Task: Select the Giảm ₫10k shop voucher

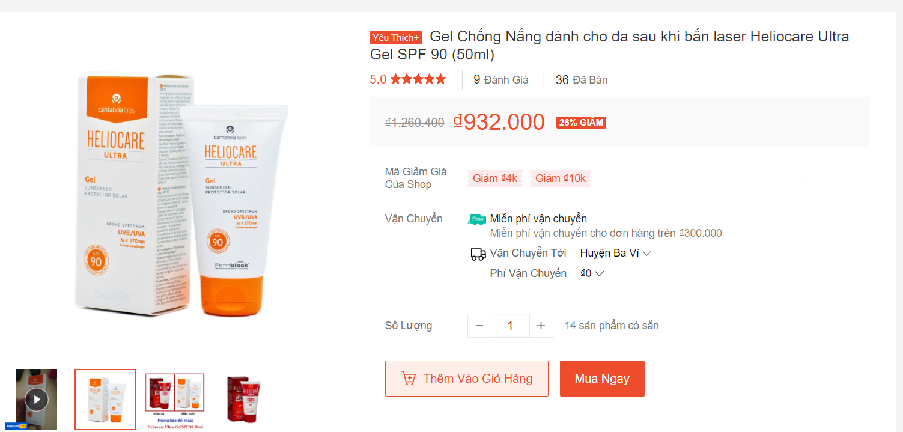Action: pos(560,178)
